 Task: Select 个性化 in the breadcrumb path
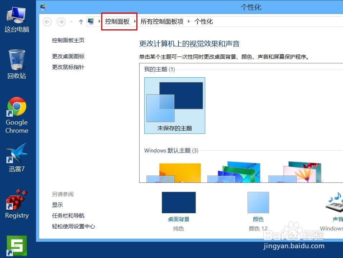[203, 21]
